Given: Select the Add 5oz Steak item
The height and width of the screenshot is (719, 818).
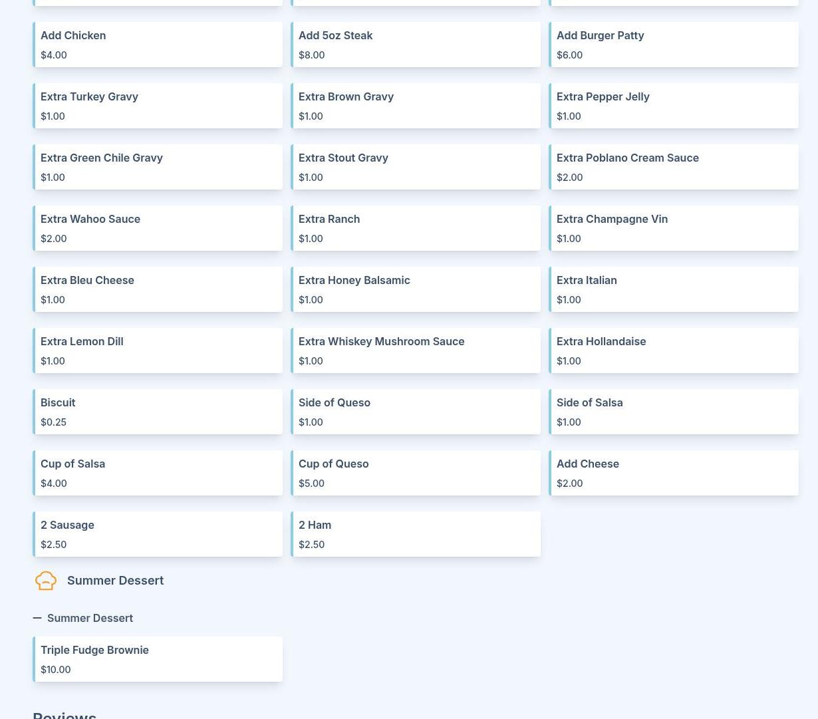Looking at the screenshot, I should pyautogui.click(x=416, y=45).
